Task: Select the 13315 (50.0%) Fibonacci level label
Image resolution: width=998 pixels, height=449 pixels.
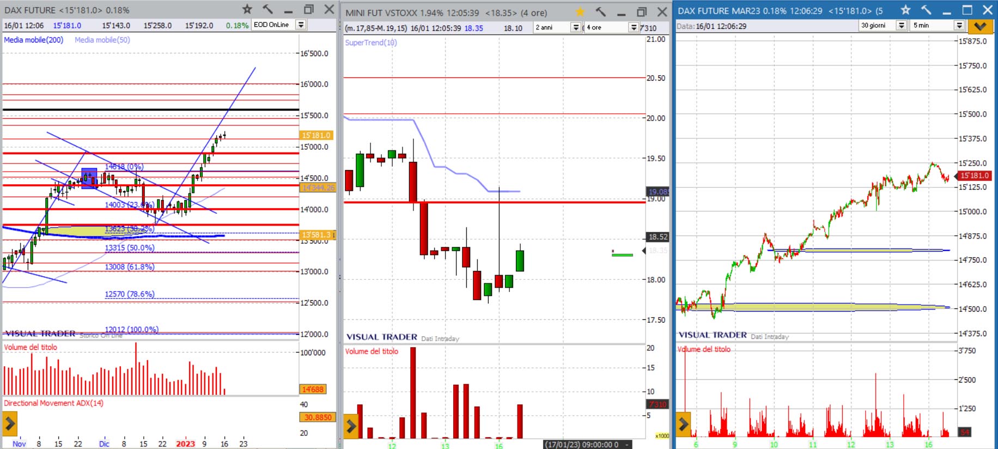Action: point(130,247)
